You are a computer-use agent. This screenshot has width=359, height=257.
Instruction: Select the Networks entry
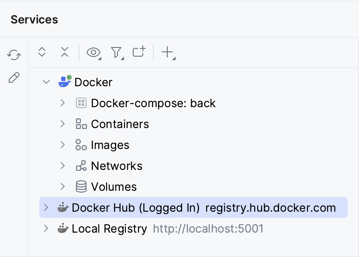click(117, 166)
